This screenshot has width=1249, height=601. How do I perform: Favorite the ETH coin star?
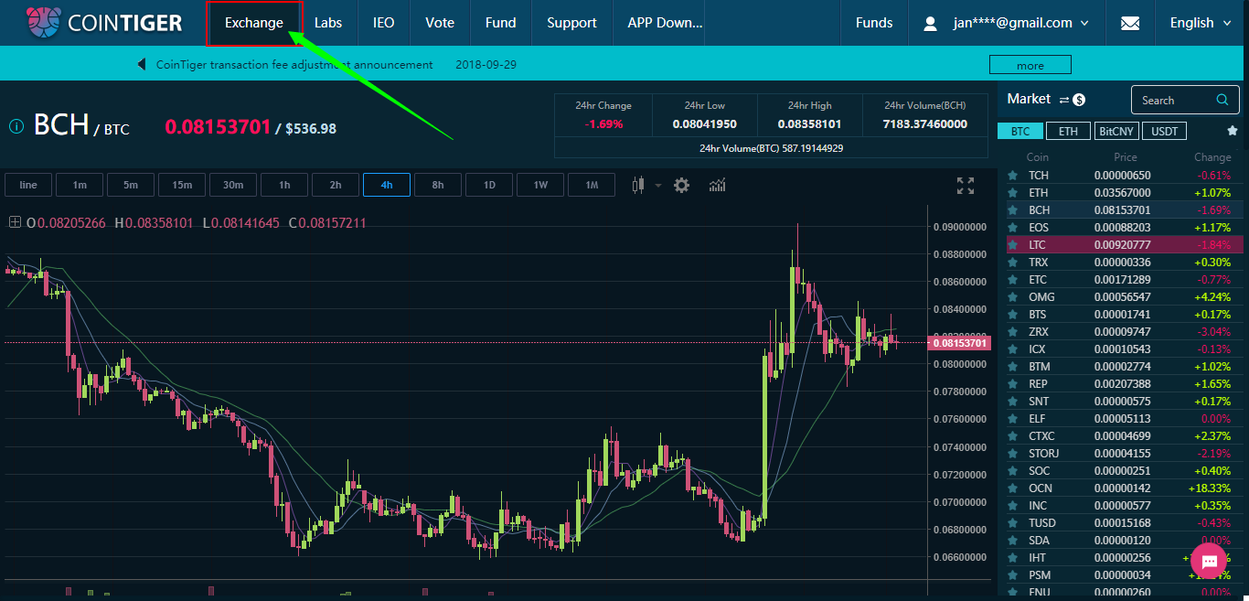pyautogui.click(x=1012, y=193)
